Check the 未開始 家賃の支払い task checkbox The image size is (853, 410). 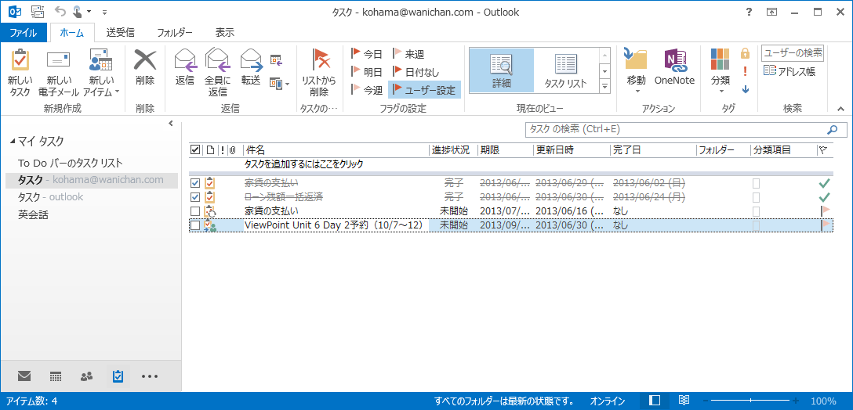[x=195, y=210]
